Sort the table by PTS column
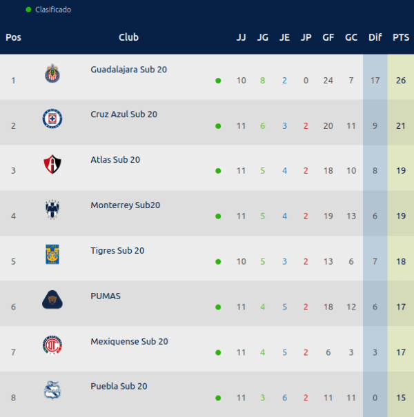Viewport: 414px width, 417px height. point(400,37)
